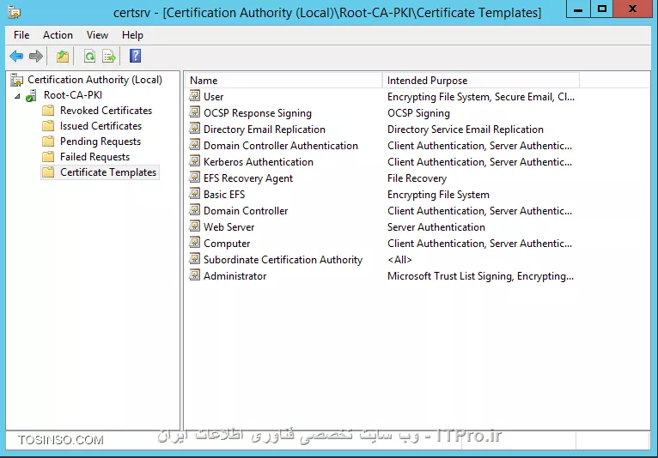
Task: Click 'File Recovery' intended purpose cell
Action: tap(417, 178)
